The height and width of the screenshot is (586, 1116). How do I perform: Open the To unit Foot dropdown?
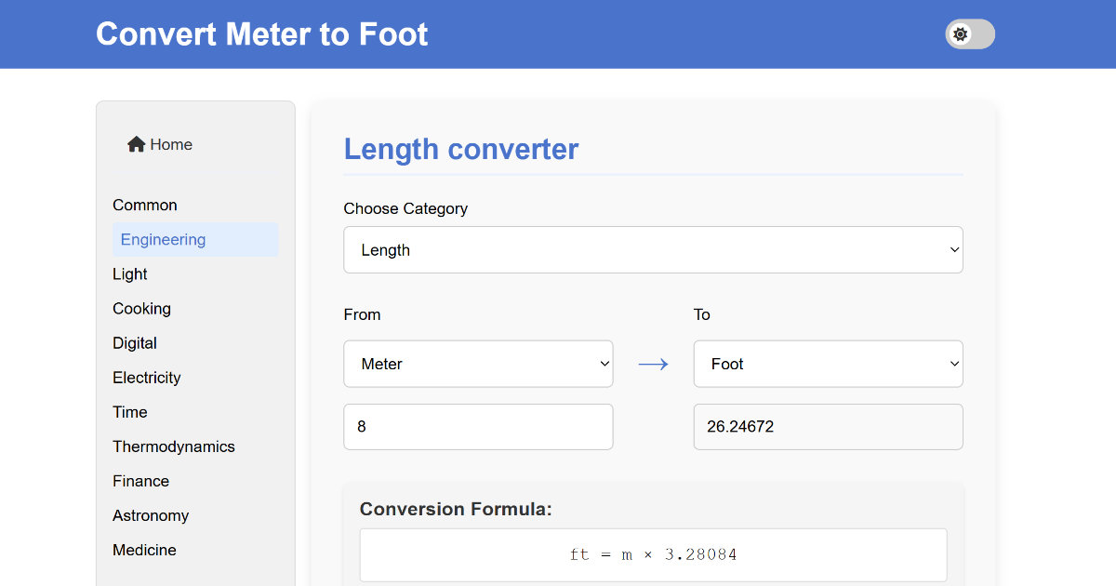click(828, 364)
